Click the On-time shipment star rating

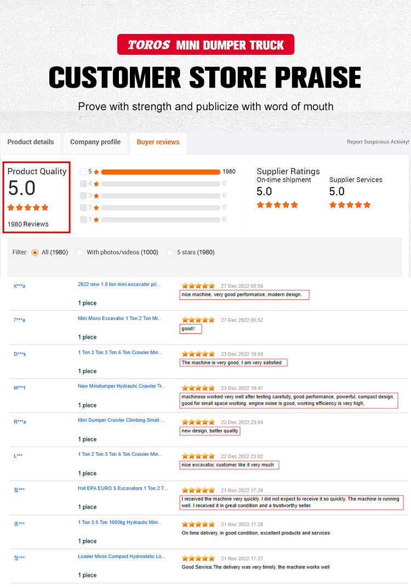pos(277,205)
